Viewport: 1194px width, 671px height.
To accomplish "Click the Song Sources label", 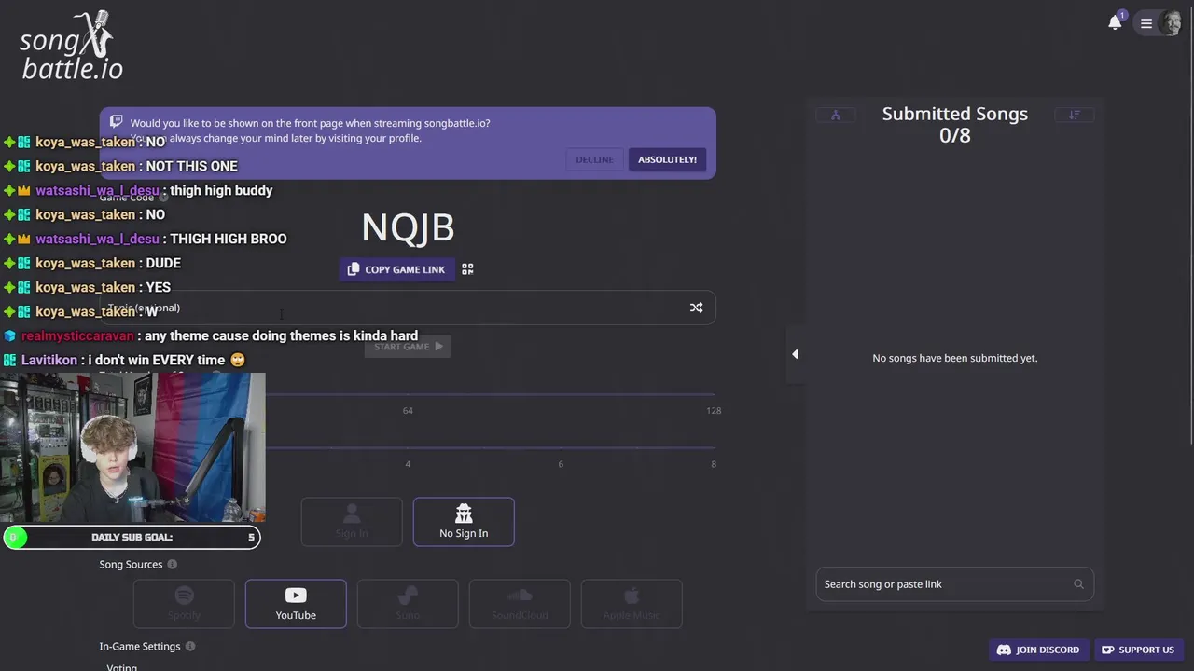I will 131,565.
